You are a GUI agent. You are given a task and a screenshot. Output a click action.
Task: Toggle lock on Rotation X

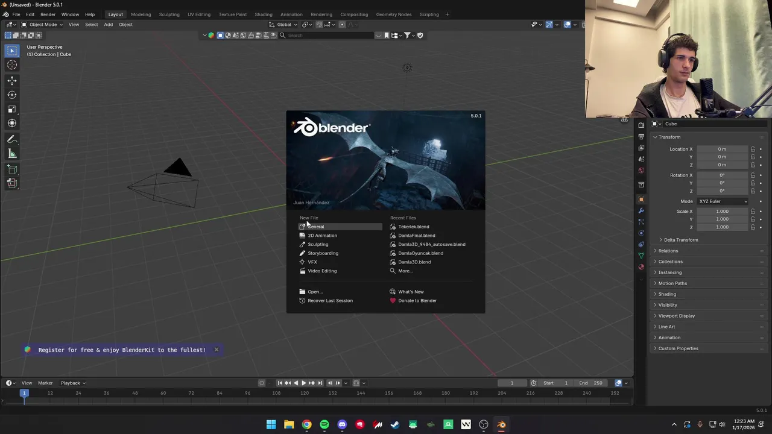(753, 175)
